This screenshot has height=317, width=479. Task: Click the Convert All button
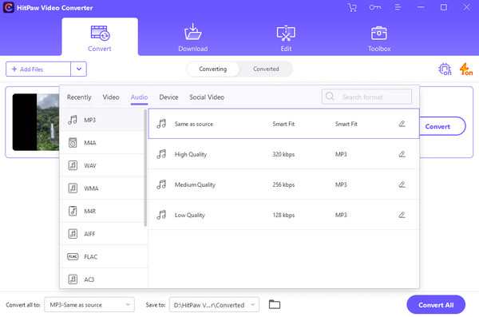(436, 304)
